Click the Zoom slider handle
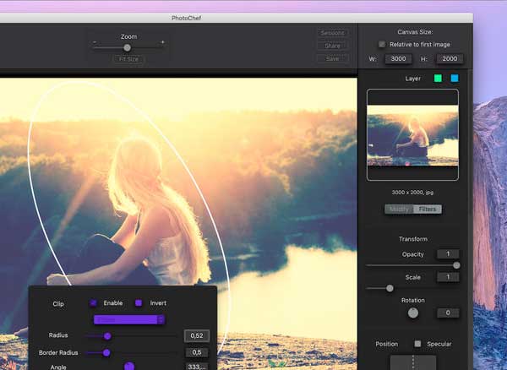 pos(128,48)
